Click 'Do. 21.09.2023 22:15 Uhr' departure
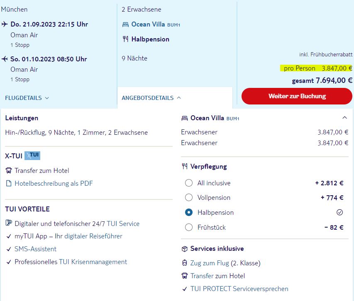This screenshot has height=301, width=354. click(x=49, y=24)
